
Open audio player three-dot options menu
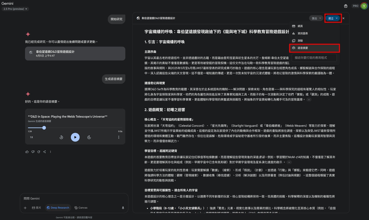pyautogui.click(x=119, y=137)
